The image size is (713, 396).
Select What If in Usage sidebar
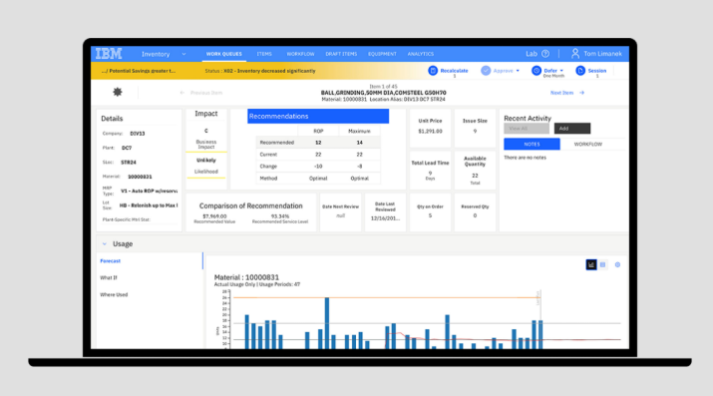(x=109, y=277)
